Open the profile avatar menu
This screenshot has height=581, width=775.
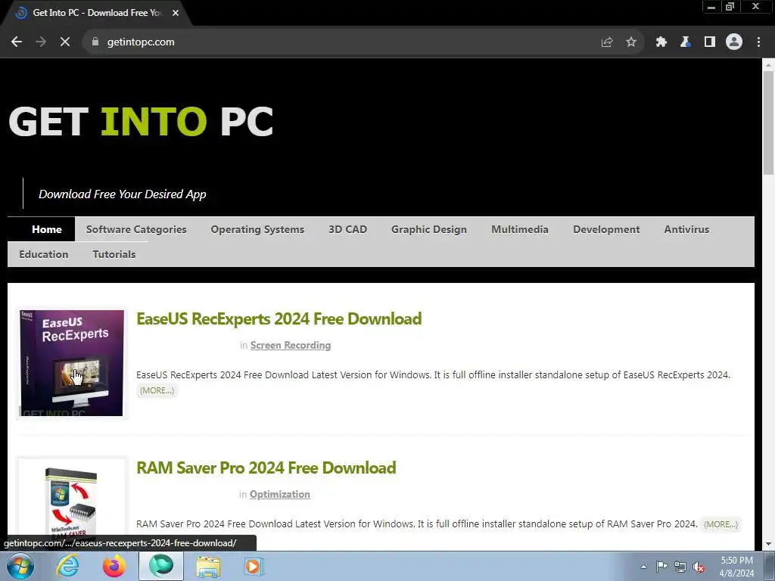(x=733, y=42)
